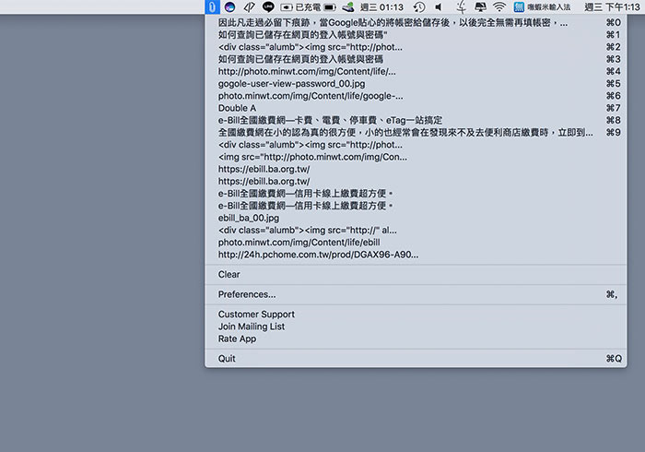This screenshot has height=452, width=645.
Task: Open the Time Machine menu bar icon
Action: (x=418, y=7)
